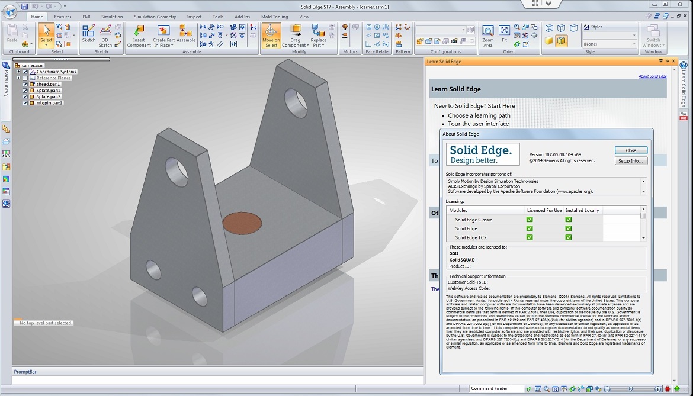
Task: Toggle visibility of Splate.par:1
Action: 25,90
